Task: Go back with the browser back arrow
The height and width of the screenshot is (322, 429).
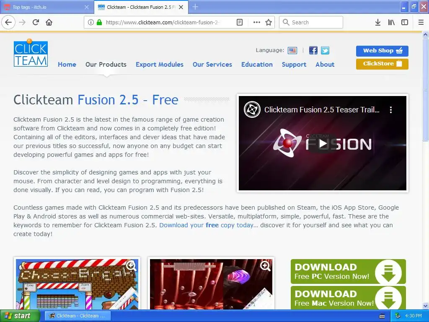Action: pos(8,22)
